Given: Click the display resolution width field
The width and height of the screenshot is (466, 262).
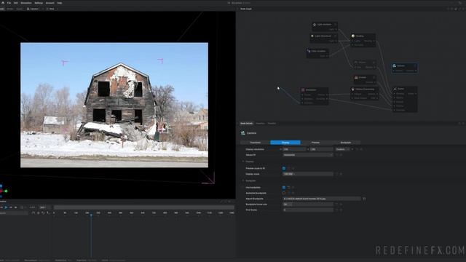Looking at the screenshot, I should tap(294, 149).
